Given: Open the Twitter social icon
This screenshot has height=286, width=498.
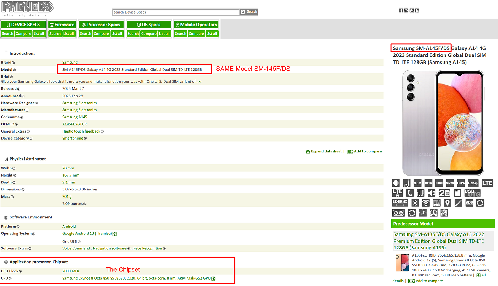Looking at the screenshot, I should tap(417, 11).
